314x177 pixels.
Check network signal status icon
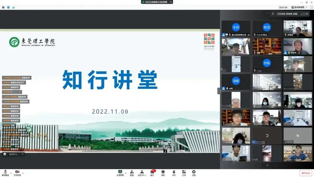coord(13,7)
